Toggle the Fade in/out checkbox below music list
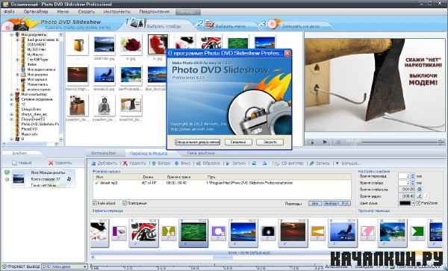Screen dimensions: 448x271 tap(95, 203)
